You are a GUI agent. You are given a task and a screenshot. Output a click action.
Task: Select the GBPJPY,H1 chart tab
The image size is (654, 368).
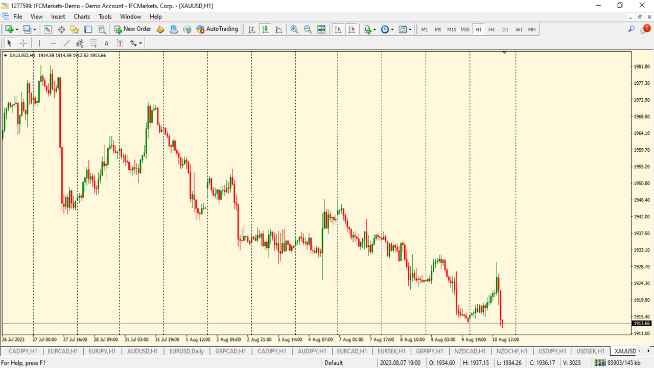tap(430, 351)
